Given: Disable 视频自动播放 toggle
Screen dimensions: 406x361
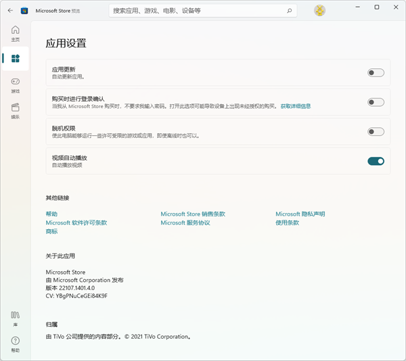Looking at the screenshot, I should point(376,161).
